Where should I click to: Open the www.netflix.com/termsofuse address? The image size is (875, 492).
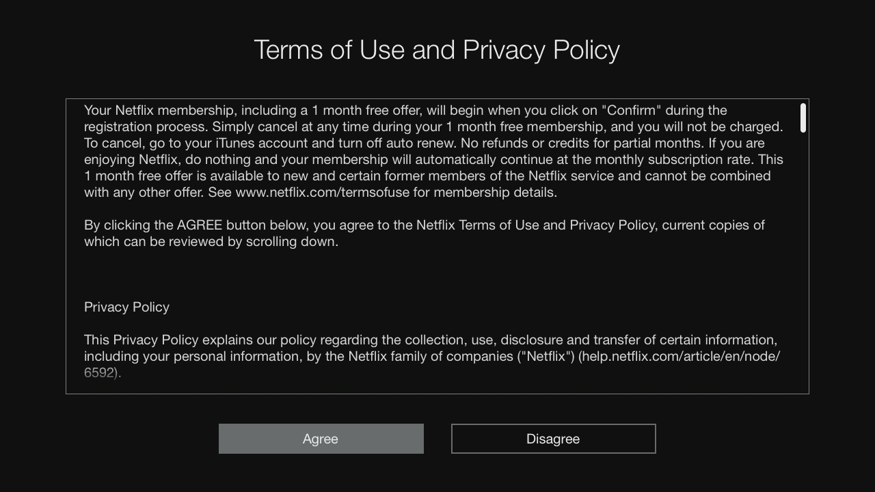323,193
